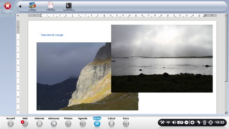Open the Symboles special characters tool

tap(69, 7)
